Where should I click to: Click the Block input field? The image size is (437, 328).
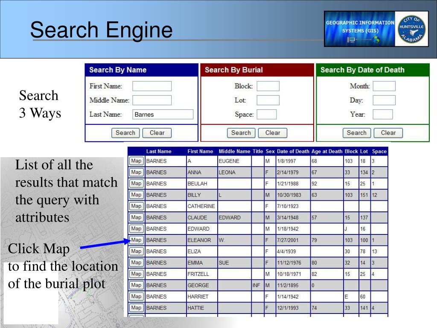click(x=268, y=86)
